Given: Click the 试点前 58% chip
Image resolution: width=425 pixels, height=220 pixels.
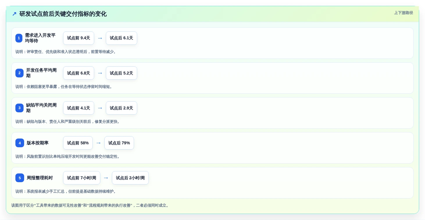Looking at the screenshot, I should pos(78,143).
